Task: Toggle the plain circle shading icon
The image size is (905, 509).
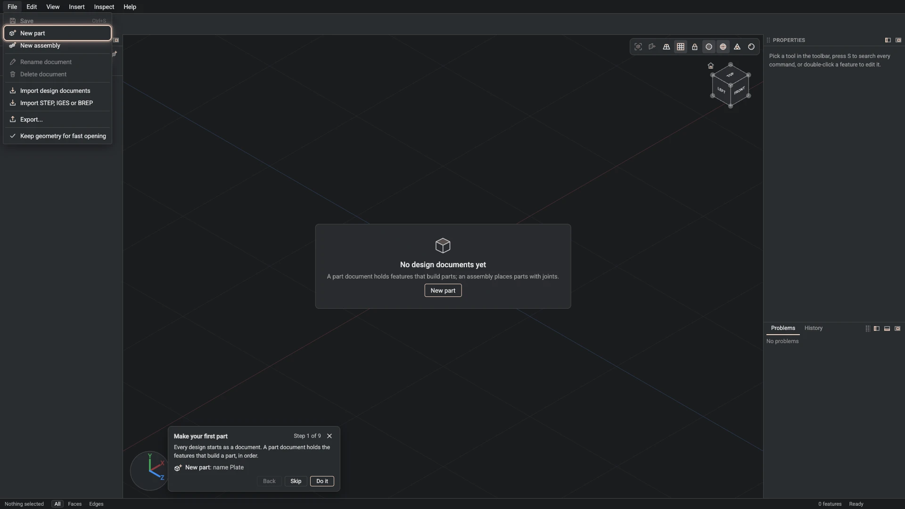Action: (709, 47)
